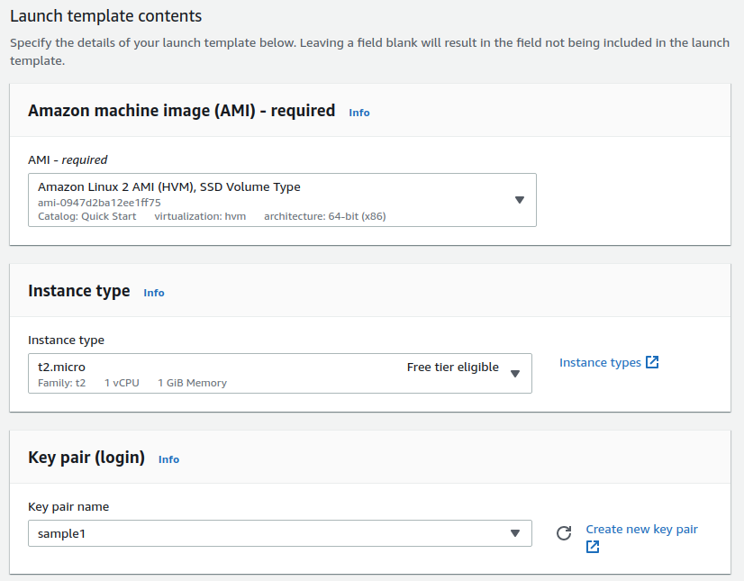
Task: Open Info beside Key pair (login) heading
Action: (x=168, y=459)
